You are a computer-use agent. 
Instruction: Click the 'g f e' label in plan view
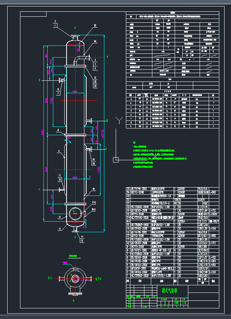point(98,279)
